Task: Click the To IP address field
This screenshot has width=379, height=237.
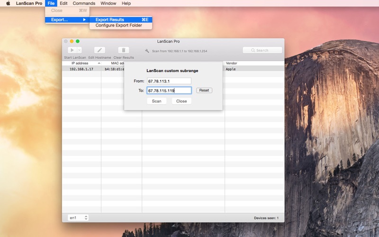Action: 169,90
